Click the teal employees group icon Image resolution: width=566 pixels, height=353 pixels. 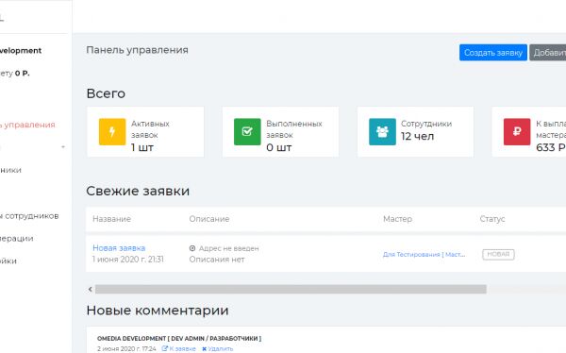tap(382, 131)
